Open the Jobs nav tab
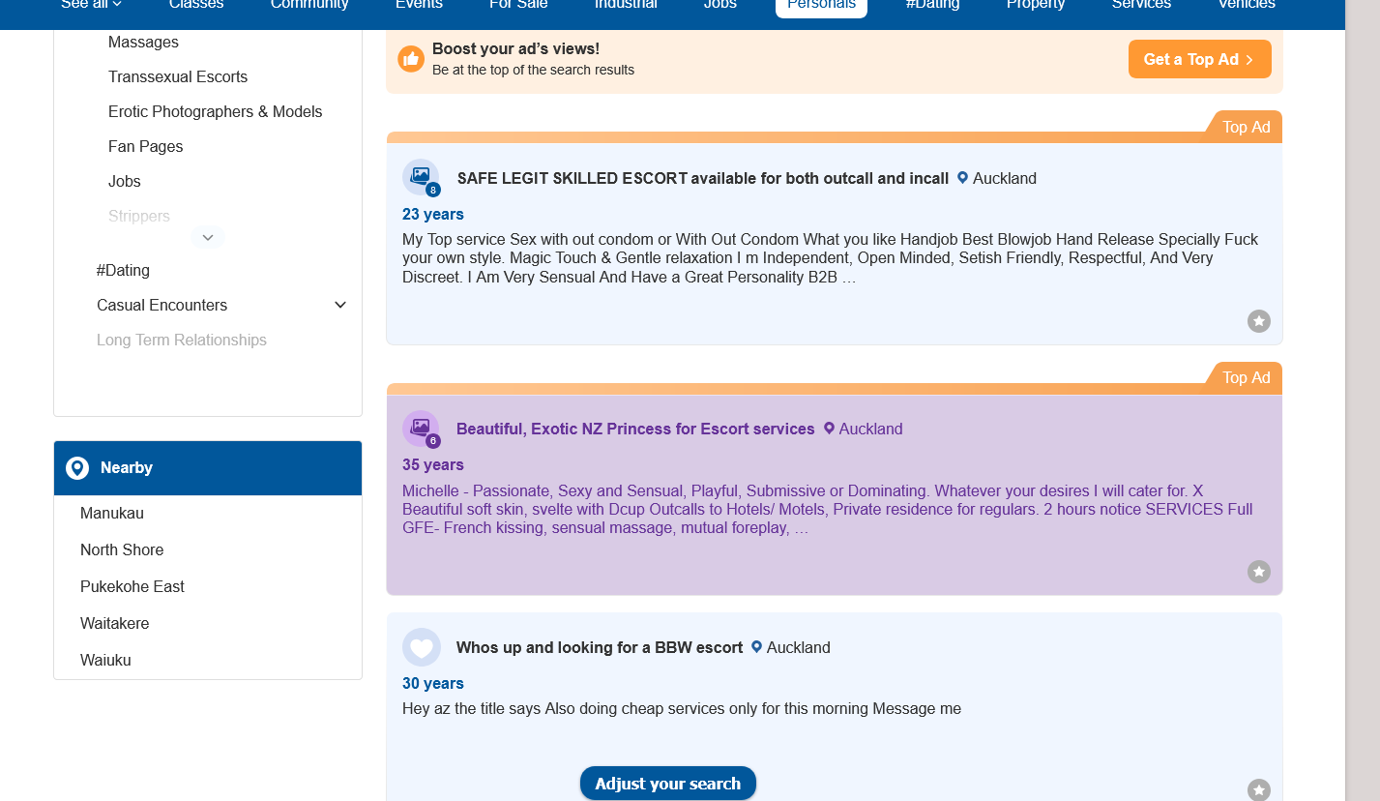The width and height of the screenshot is (1380, 801). tap(719, 4)
